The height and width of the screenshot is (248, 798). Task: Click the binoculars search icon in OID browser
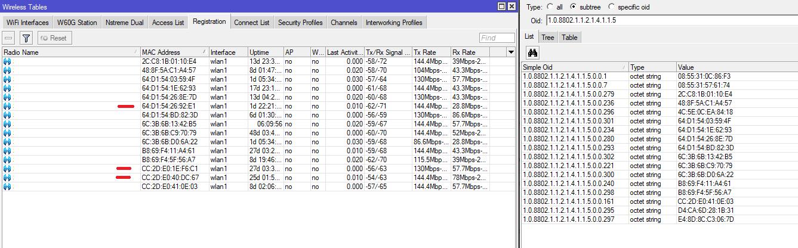click(x=534, y=52)
